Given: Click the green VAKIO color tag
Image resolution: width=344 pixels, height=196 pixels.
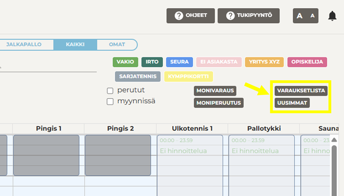Looking at the screenshot, I should tap(125, 62).
